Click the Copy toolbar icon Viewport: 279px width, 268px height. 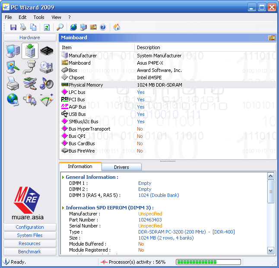tap(33, 27)
